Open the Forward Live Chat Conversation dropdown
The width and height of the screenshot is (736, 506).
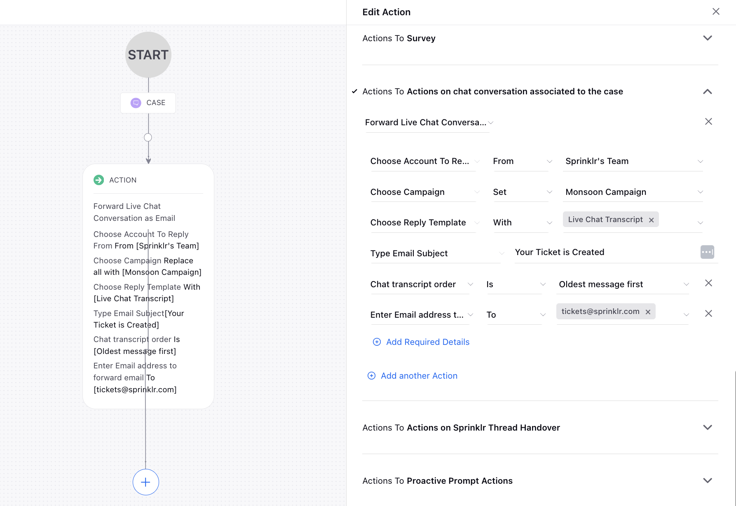429,122
